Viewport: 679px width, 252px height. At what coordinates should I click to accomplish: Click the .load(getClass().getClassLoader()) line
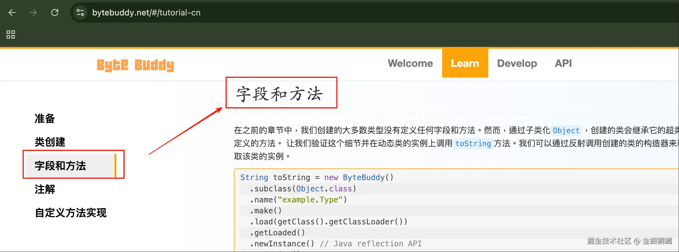328,222
